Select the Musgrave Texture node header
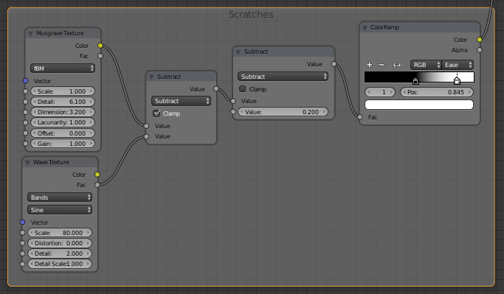Image resolution: width=504 pixels, height=294 pixels. [x=63, y=33]
